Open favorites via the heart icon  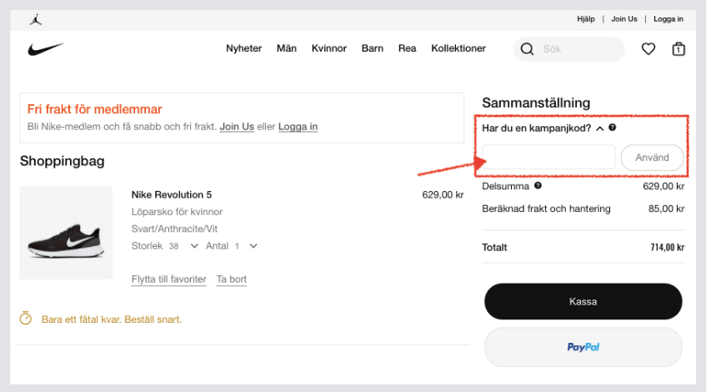(x=648, y=48)
